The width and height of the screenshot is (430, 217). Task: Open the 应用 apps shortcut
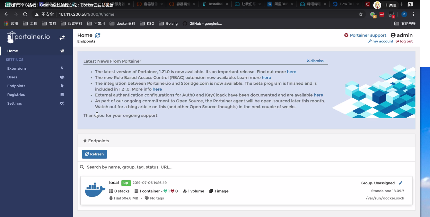coord(11,23)
